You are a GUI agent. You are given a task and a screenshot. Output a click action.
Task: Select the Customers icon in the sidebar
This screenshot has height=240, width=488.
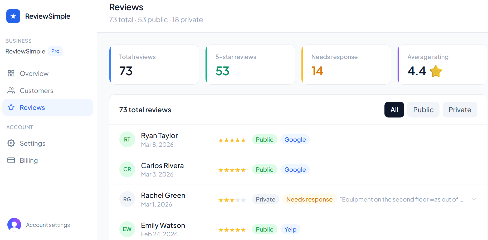pos(11,90)
